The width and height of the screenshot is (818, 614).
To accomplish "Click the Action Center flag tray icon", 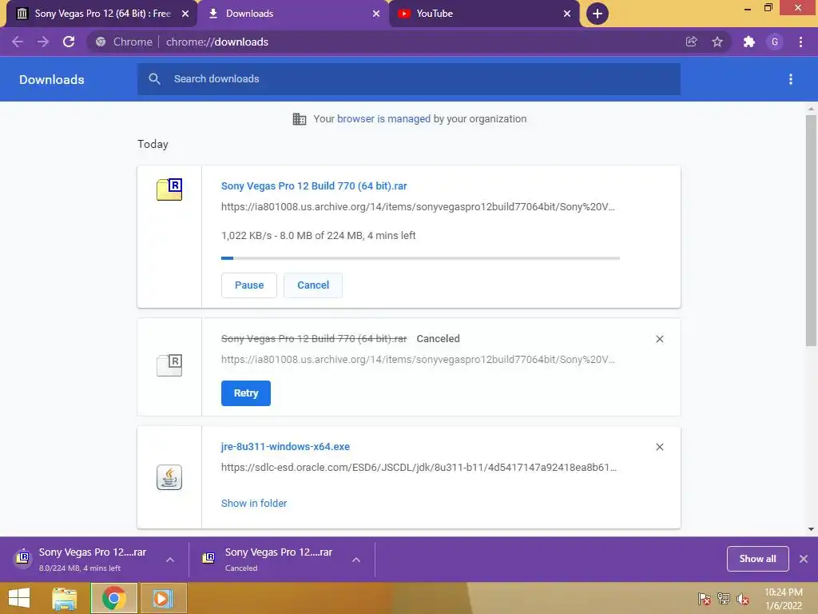I will 704,599.
